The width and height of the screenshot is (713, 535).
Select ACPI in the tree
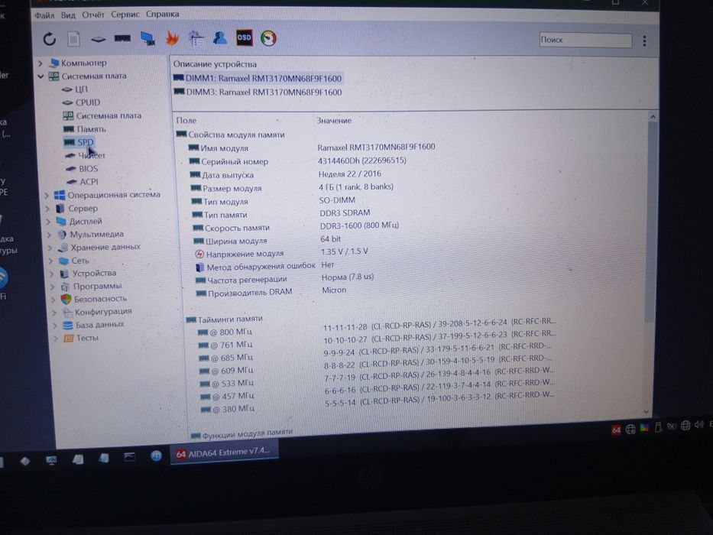click(x=83, y=182)
